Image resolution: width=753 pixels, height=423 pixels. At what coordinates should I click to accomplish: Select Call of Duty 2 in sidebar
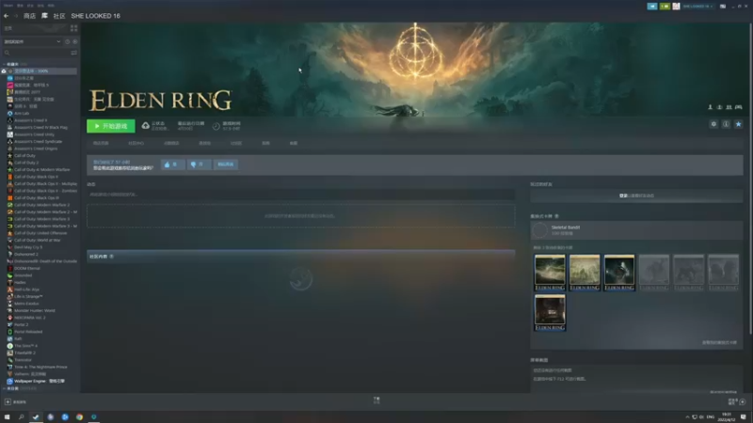pos(26,163)
